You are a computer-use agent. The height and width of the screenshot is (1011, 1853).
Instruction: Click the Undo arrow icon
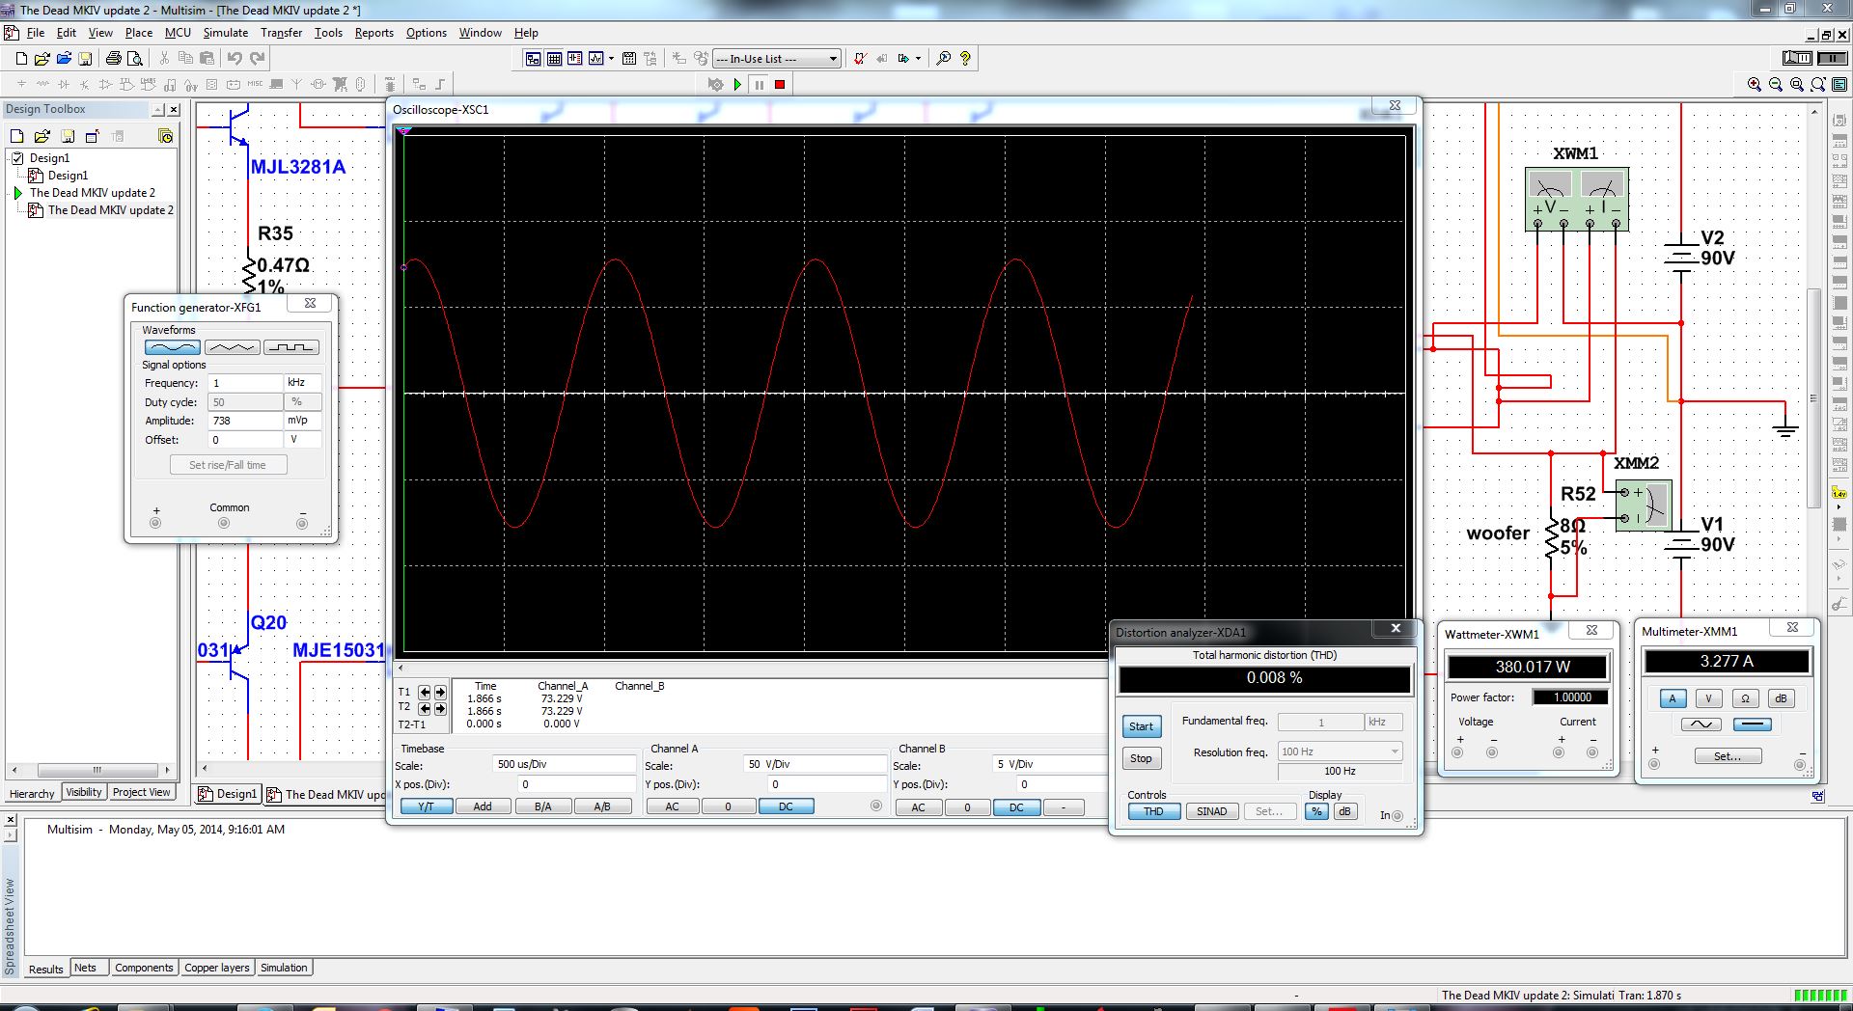tap(235, 59)
